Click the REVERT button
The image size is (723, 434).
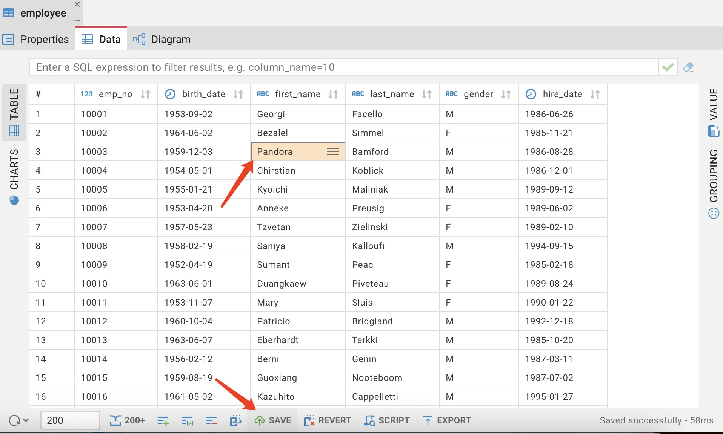(x=328, y=420)
